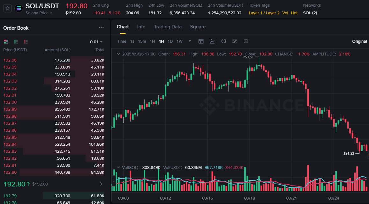Click the Vol token tag
Screen dimensions: 369x204
click(285, 13)
